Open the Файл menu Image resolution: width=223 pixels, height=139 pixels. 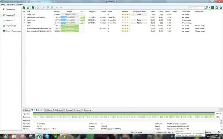click(3, 4)
